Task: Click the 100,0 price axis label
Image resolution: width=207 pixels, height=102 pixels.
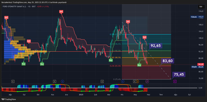Action: pos(201,38)
